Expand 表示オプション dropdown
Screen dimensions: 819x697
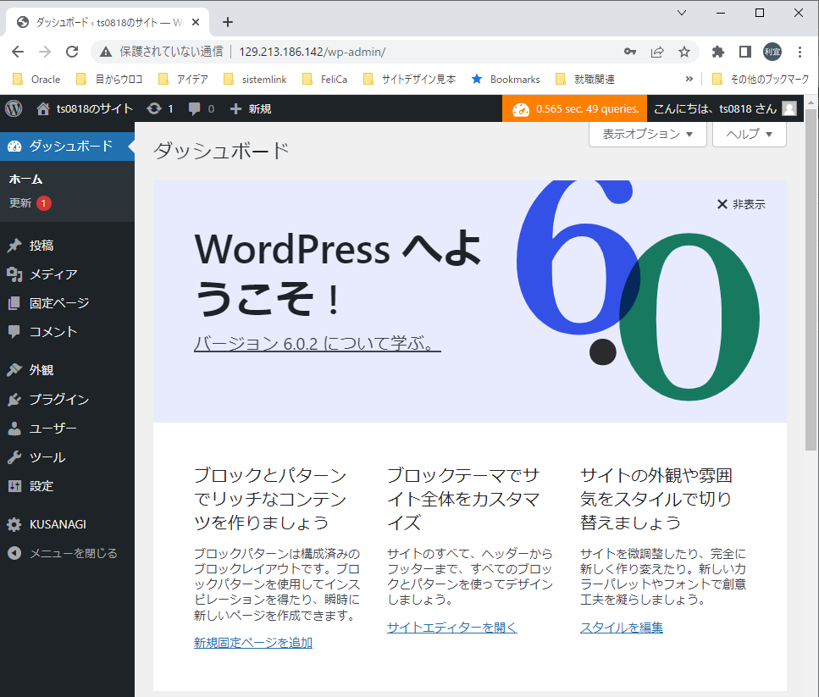[648, 134]
